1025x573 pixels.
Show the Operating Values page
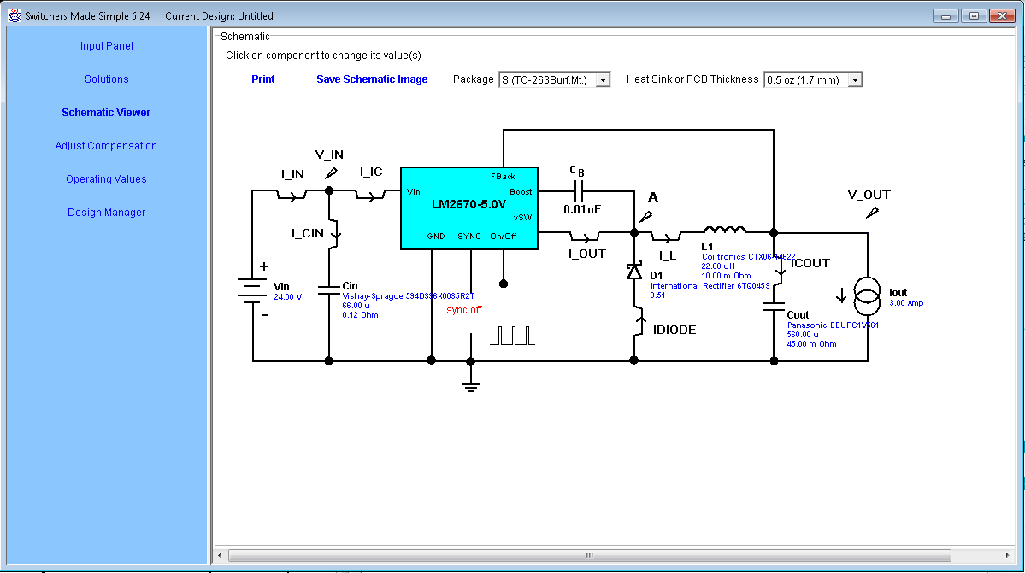(106, 178)
